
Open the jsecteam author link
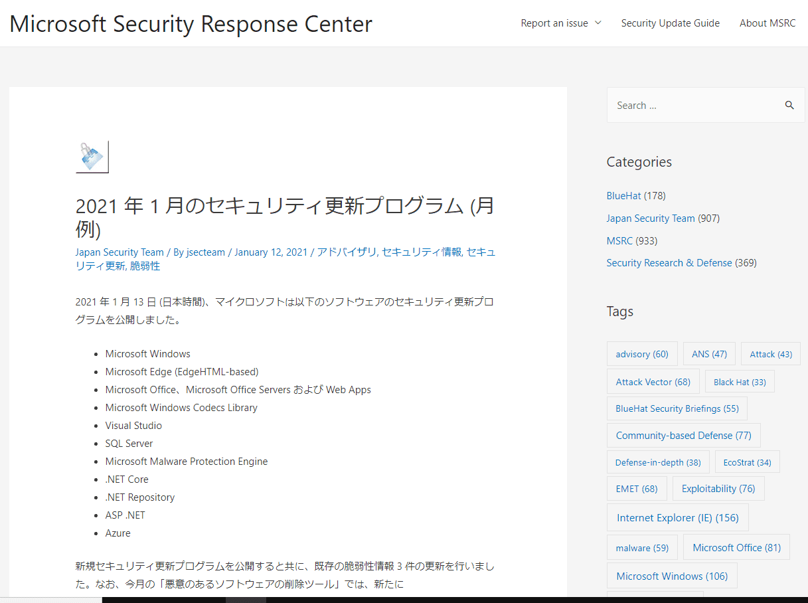pos(206,252)
